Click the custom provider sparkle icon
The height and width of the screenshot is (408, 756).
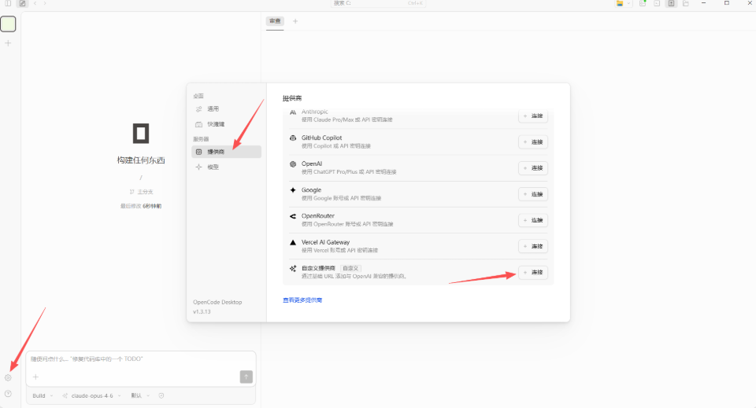[293, 269]
